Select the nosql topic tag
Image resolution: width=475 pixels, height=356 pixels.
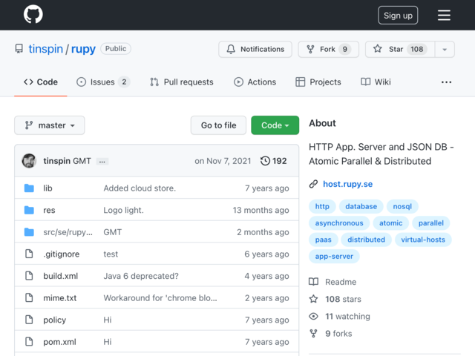(x=402, y=206)
